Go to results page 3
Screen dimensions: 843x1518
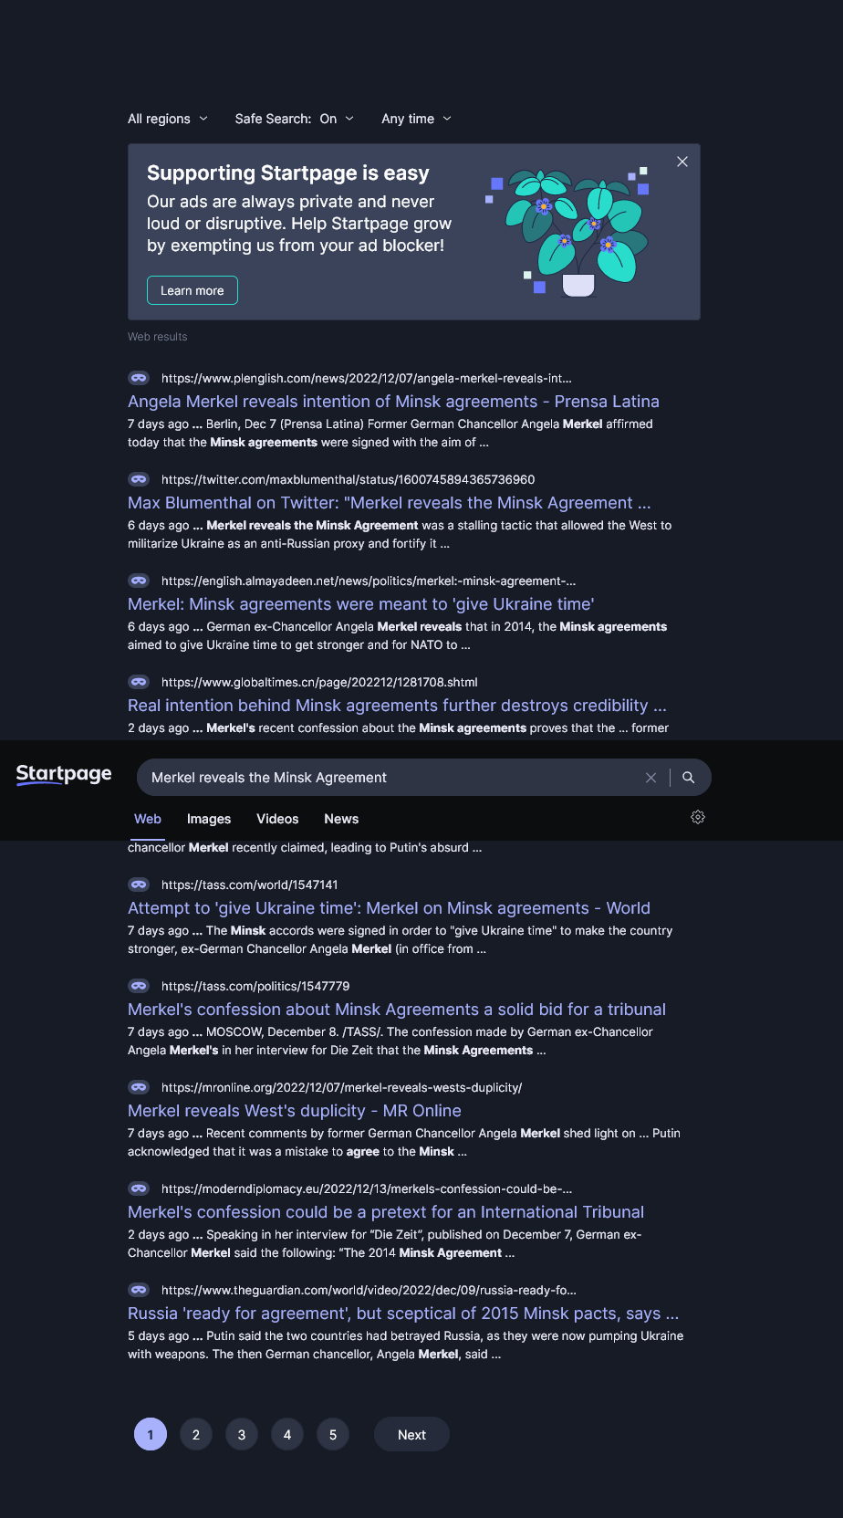[x=242, y=1434]
